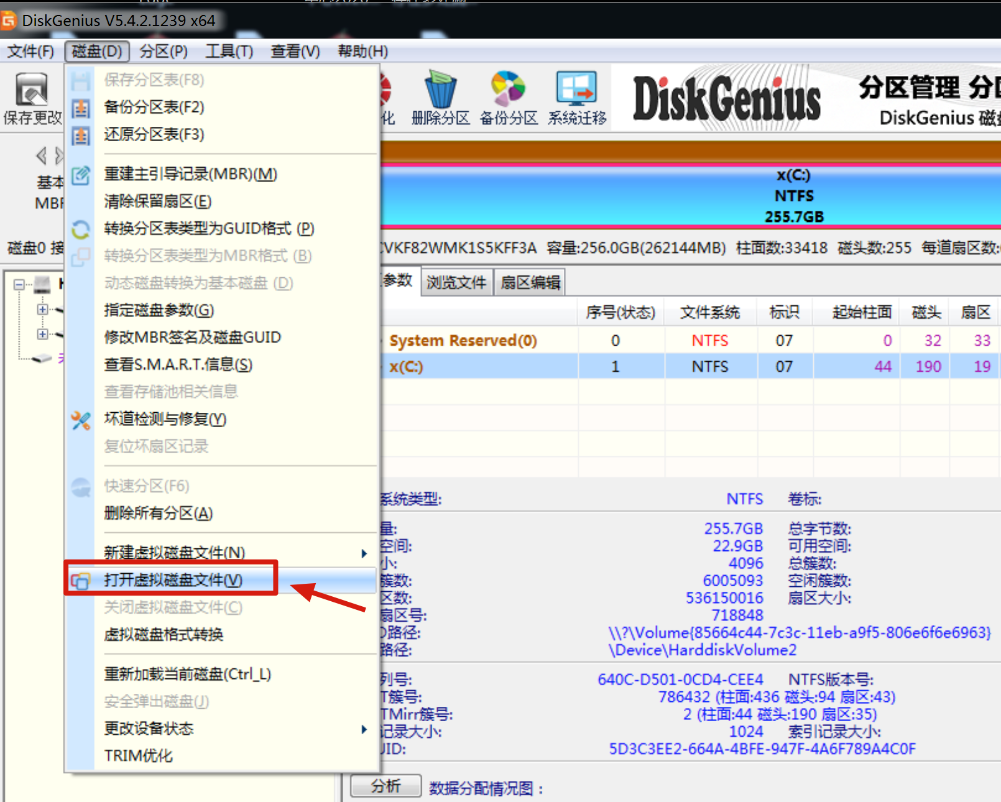This screenshot has height=802, width=1001.
Task: Click the 序号(状态) column header
Action: point(620,312)
